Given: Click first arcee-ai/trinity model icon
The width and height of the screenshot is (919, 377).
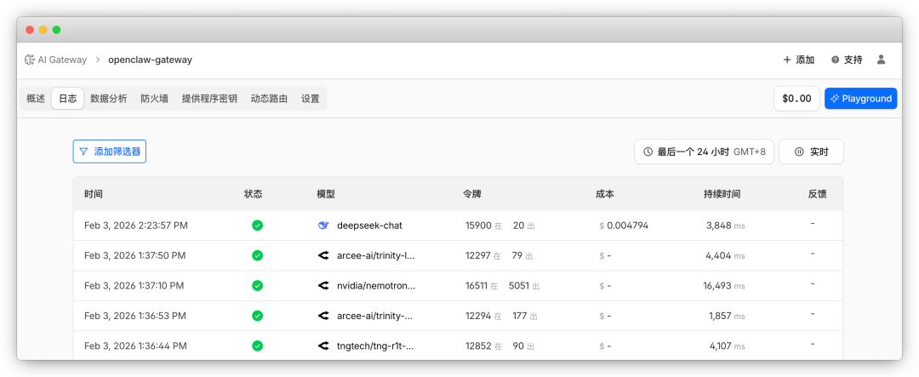Looking at the screenshot, I should point(323,255).
